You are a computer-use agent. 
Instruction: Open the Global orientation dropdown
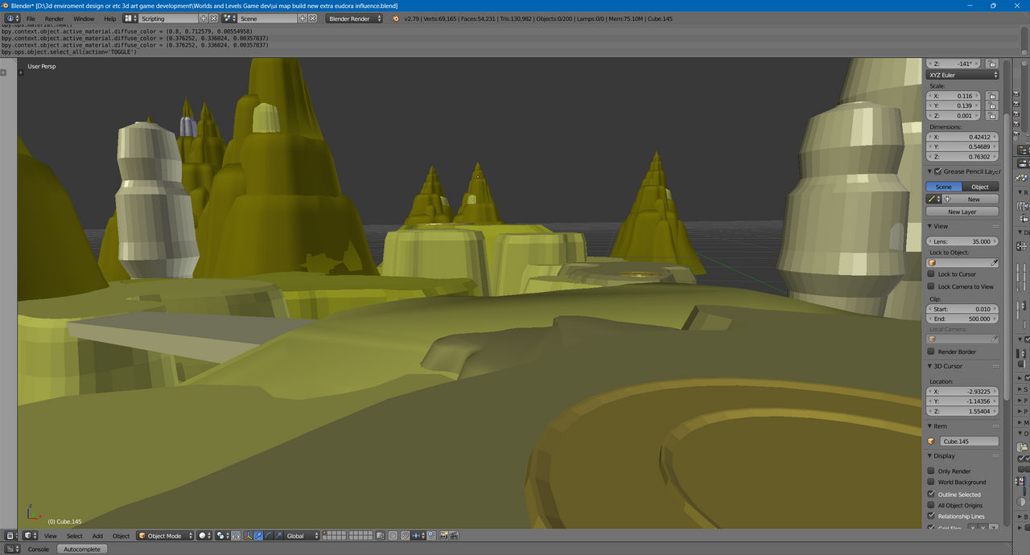(303, 535)
